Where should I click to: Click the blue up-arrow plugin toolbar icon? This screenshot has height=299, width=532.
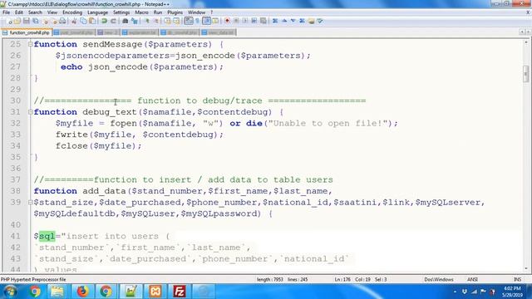click(x=284, y=21)
